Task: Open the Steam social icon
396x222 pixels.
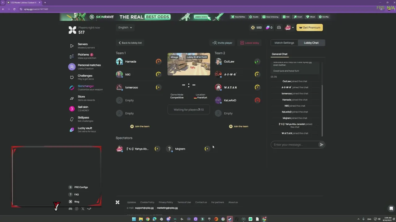Action: (89, 209)
